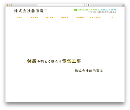Click the round button beside address bar
Viewport: 130px width, 110px height.
[88, 5]
